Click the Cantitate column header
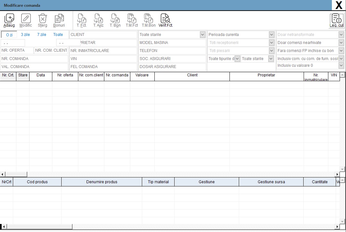The width and height of the screenshot is (346, 232). point(320,182)
